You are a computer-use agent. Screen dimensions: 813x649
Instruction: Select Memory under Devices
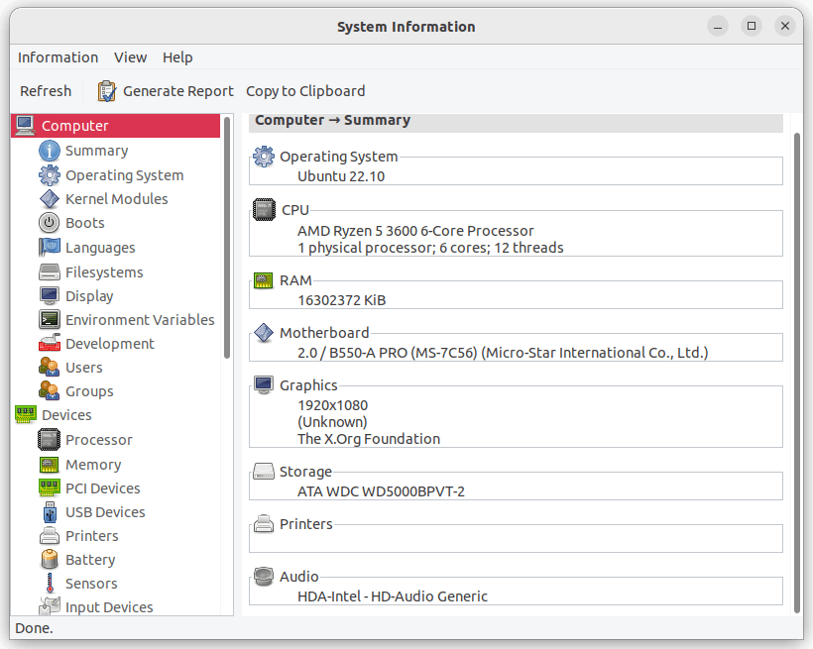point(93,465)
